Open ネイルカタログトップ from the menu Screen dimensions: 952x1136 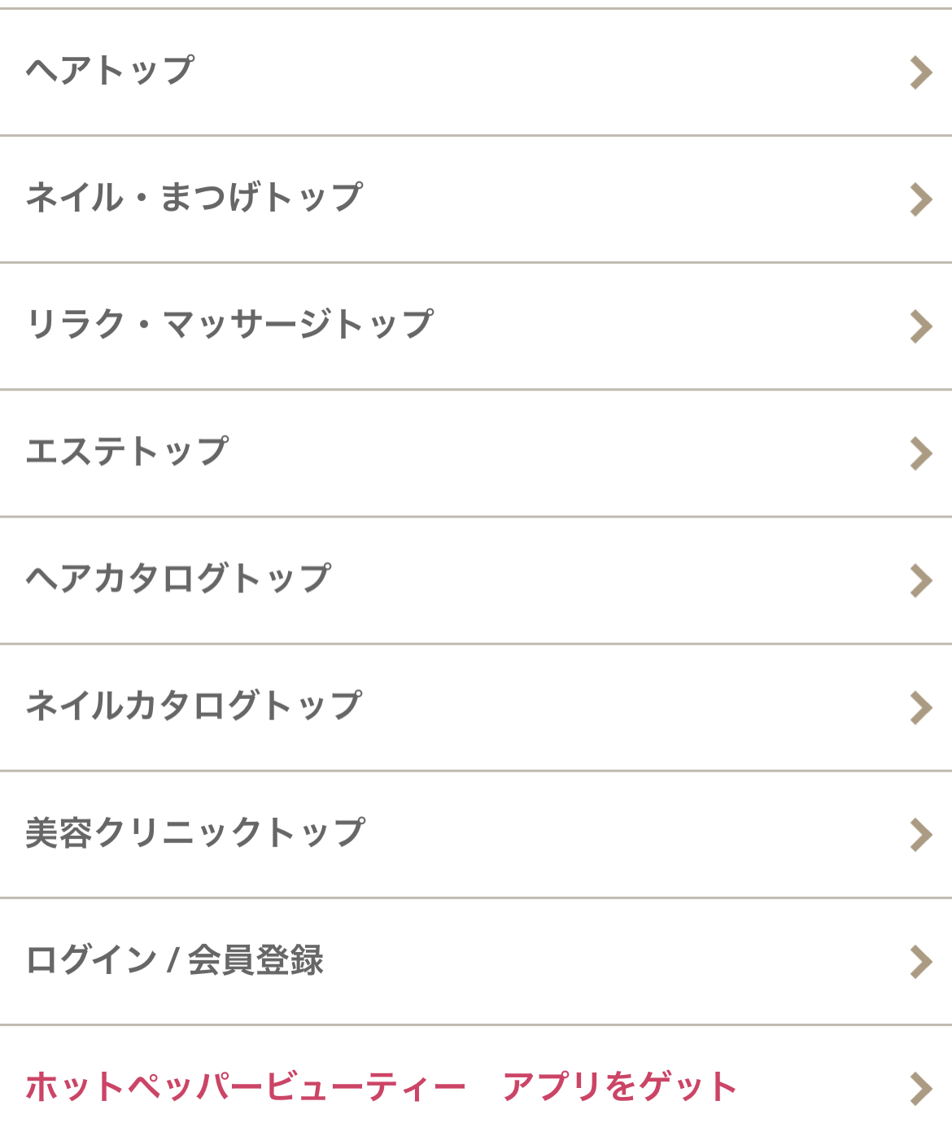[x=194, y=706]
